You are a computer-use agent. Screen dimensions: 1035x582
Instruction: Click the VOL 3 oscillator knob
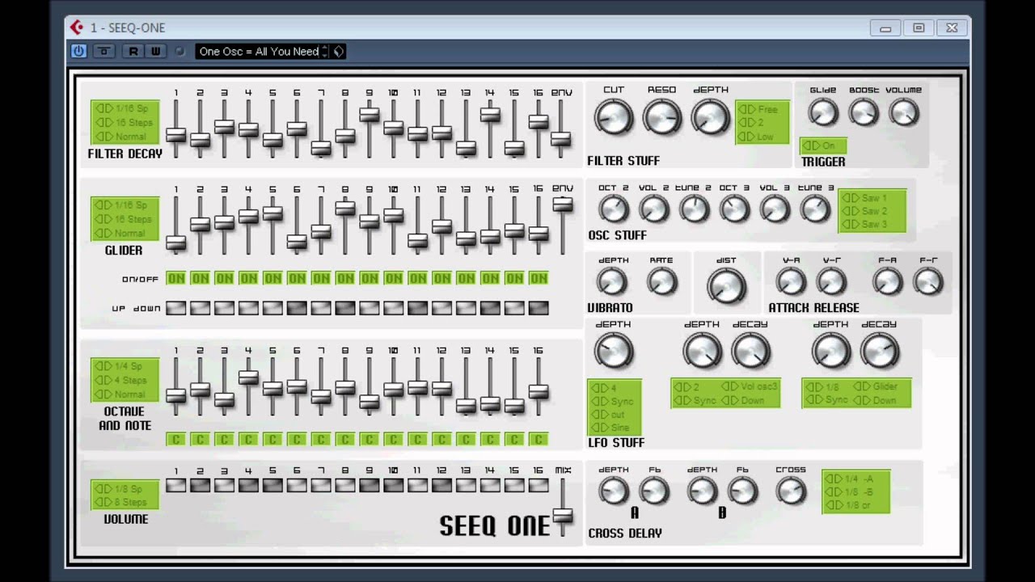click(775, 209)
